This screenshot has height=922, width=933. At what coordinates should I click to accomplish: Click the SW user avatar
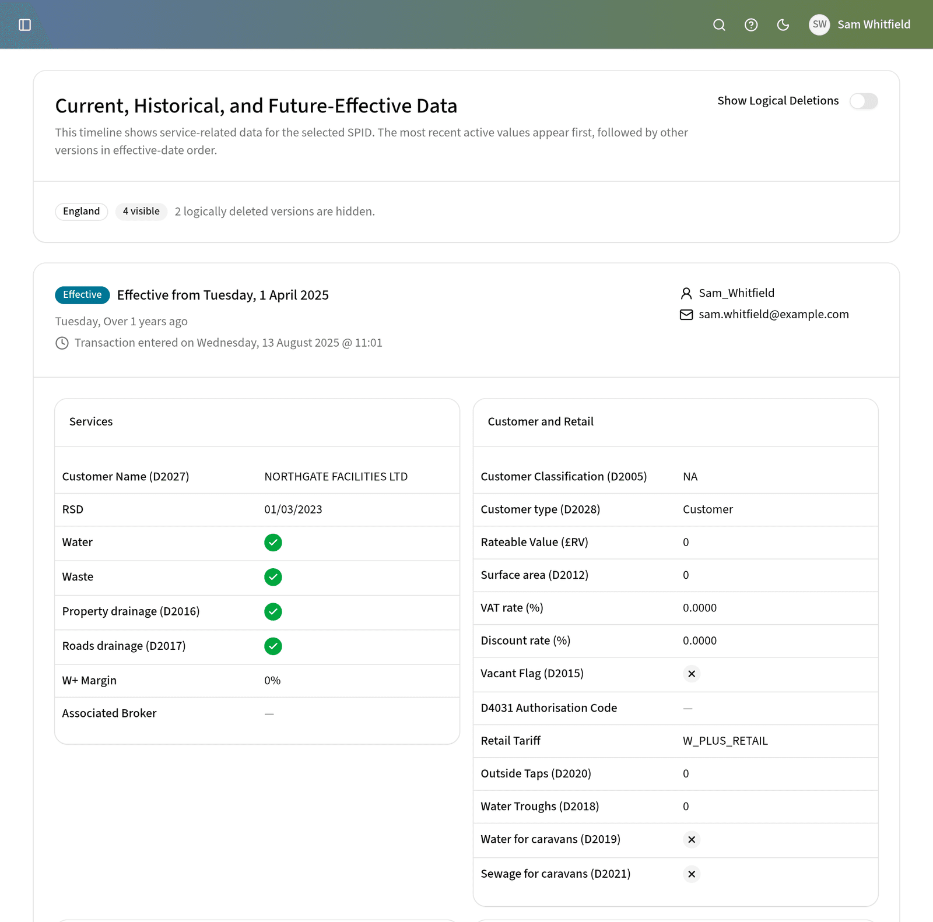click(x=819, y=24)
